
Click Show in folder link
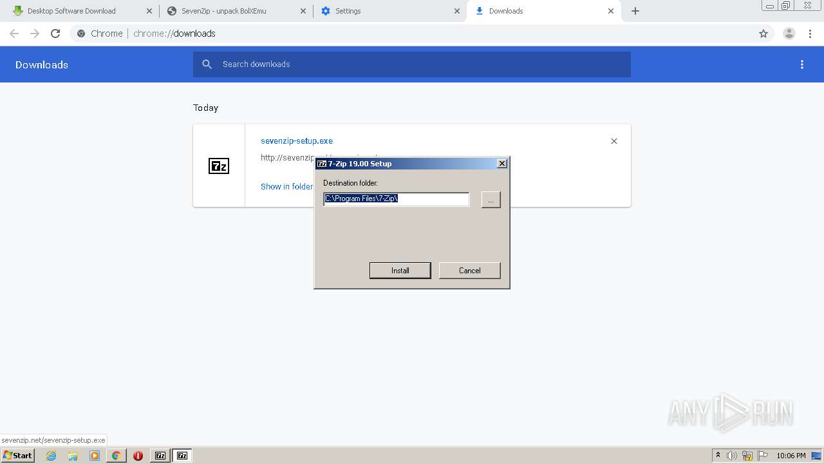286,186
